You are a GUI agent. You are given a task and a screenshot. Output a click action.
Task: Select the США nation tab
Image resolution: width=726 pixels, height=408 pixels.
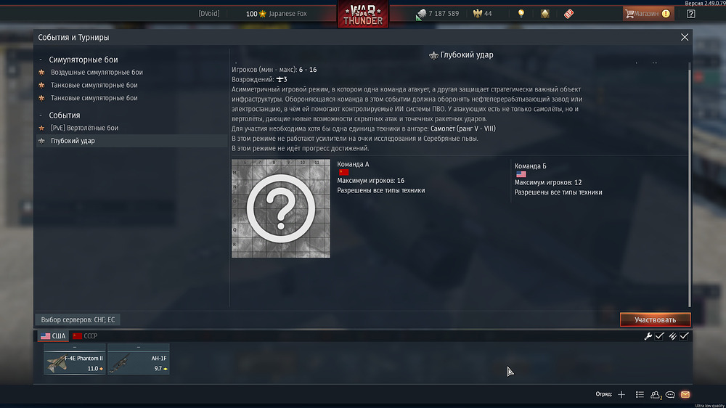[53, 335]
